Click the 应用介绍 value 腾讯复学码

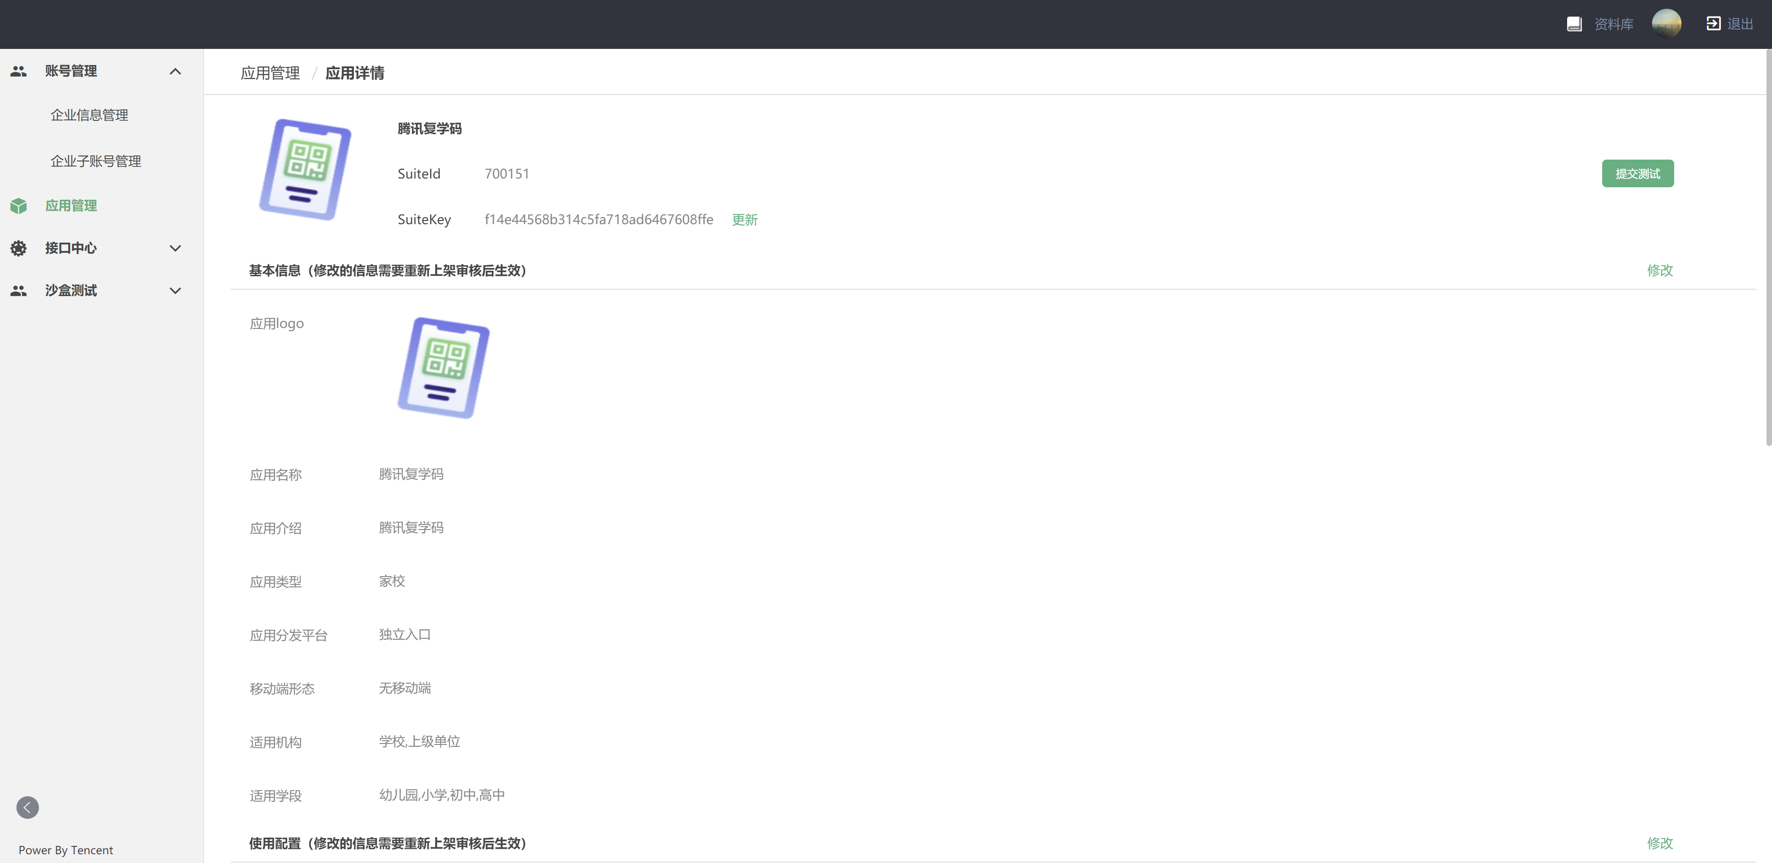pos(411,527)
